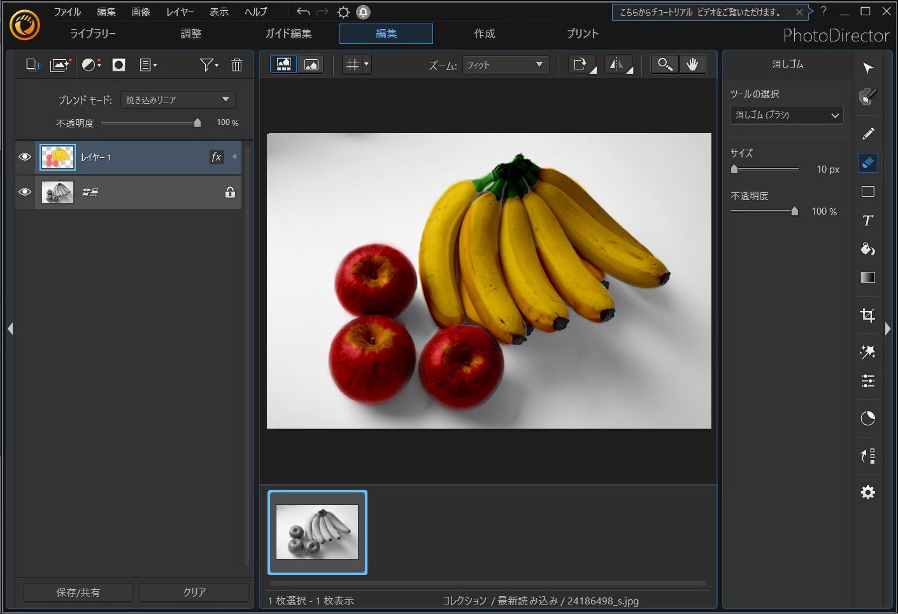The height and width of the screenshot is (614, 898).
Task: Click the redo arrow
Action: pos(323,11)
